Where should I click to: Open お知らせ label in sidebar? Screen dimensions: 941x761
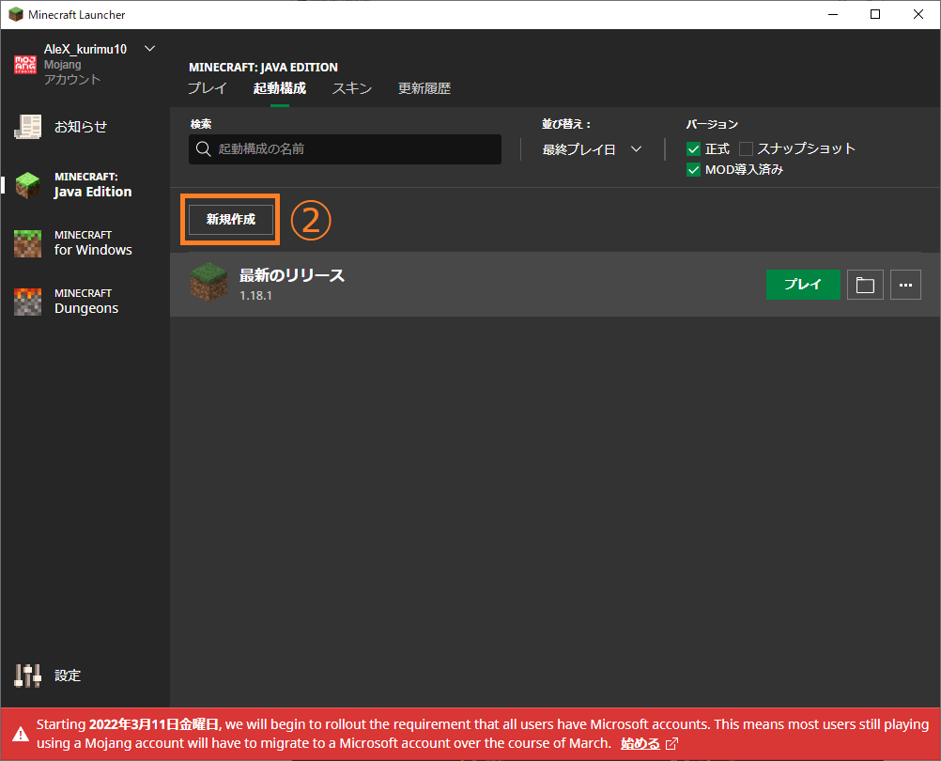coord(81,127)
